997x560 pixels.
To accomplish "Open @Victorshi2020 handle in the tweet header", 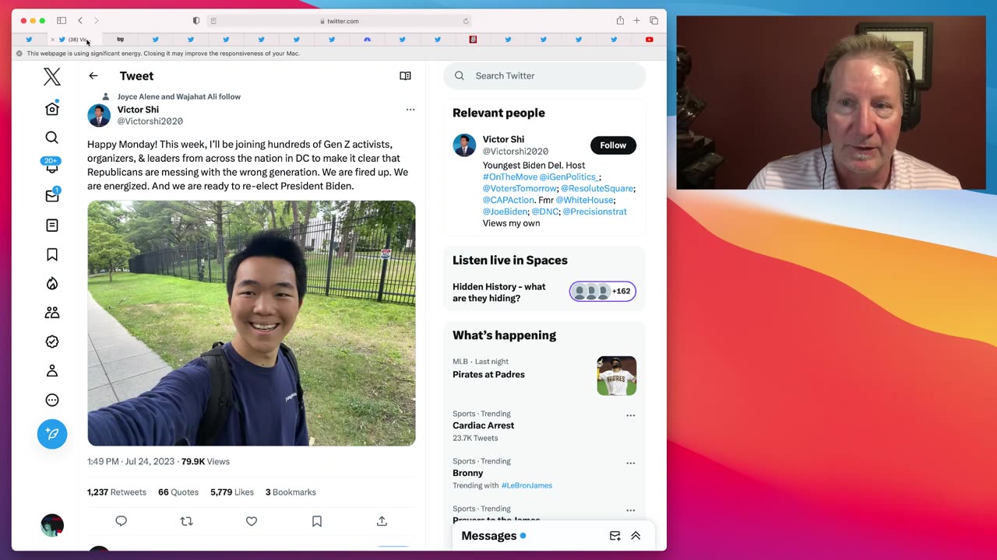I will [x=150, y=121].
